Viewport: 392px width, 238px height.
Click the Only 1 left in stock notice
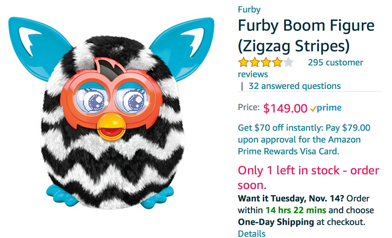[x=308, y=178]
